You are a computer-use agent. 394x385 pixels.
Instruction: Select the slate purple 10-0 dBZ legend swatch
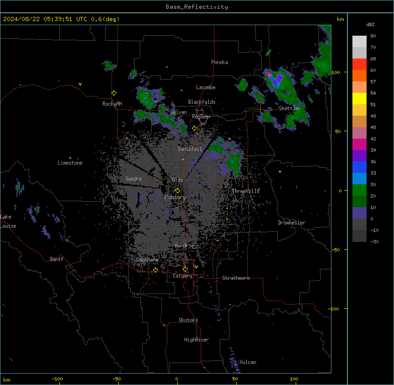[359, 213]
